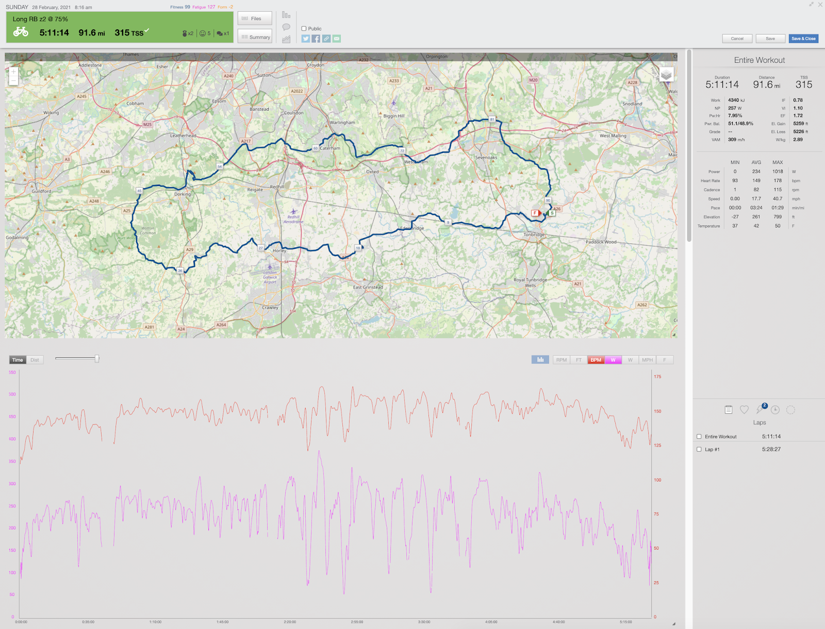The width and height of the screenshot is (825, 629).
Task: Copy the workout share link icon
Action: click(326, 39)
